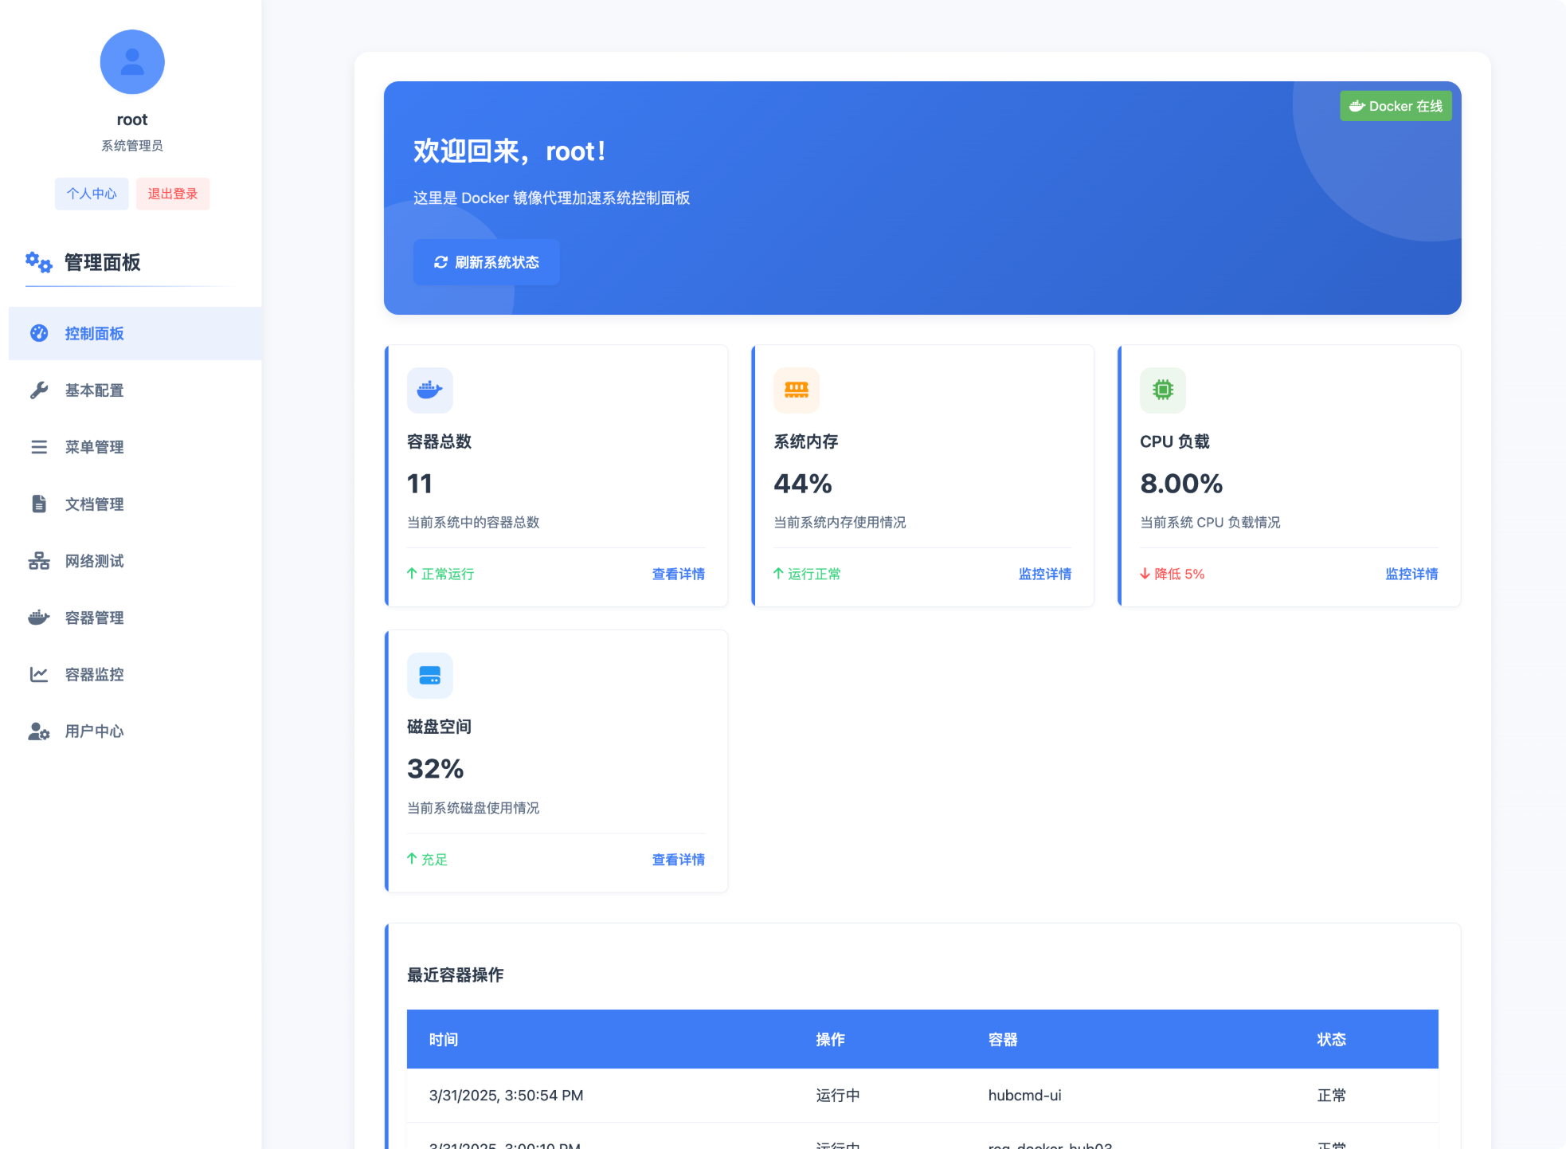
Task: Click the 个人中心 button
Action: pyautogui.click(x=92, y=194)
